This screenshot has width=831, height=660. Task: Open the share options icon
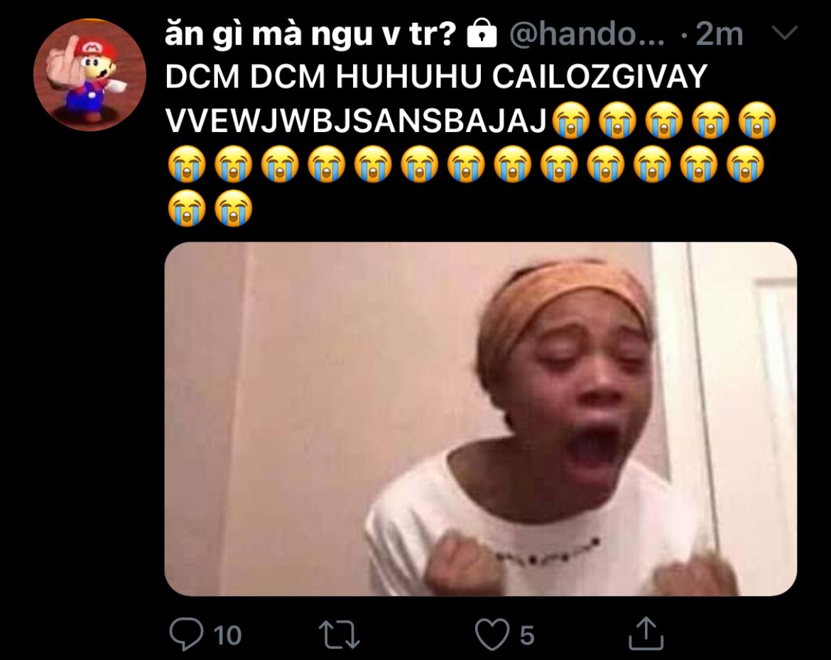[x=646, y=633]
